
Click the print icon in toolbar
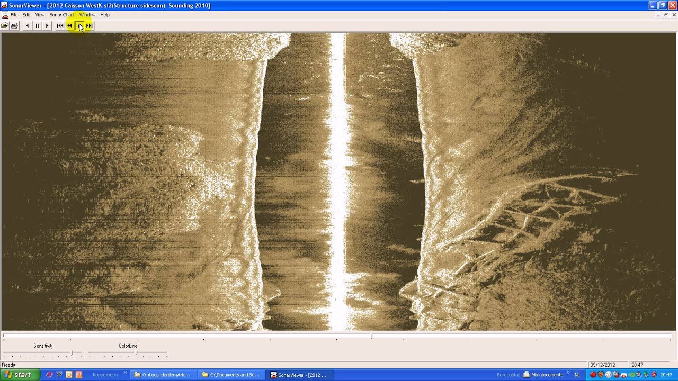pos(14,25)
